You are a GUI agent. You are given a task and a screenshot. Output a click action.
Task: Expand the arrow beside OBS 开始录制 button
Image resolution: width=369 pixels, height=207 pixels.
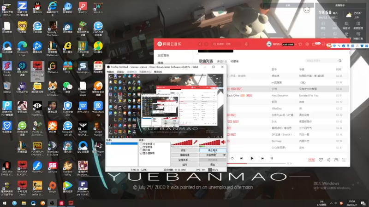point(224,155)
